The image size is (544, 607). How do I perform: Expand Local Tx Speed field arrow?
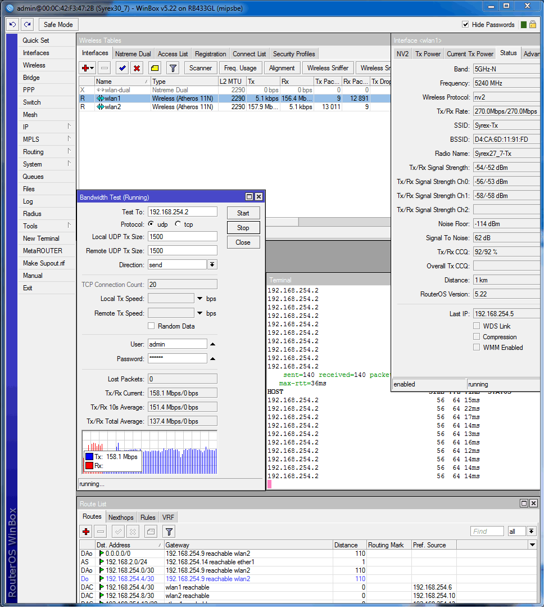(200, 299)
